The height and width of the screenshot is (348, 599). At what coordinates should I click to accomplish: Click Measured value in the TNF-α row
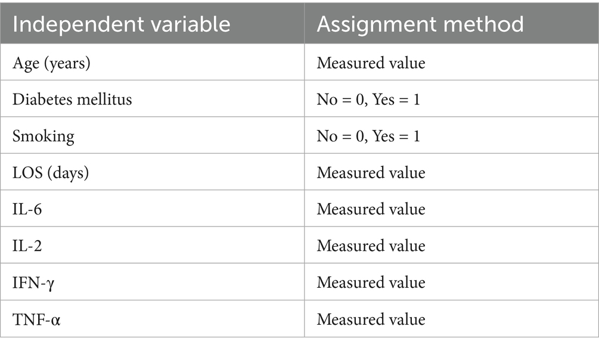[371, 319]
